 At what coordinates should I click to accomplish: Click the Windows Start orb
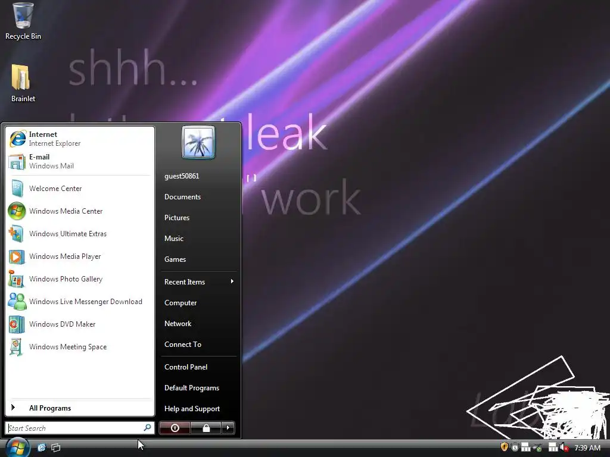point(17,447)
